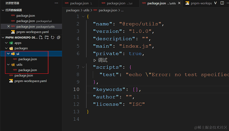Close the package.json utils editor tab
This screenshot has width=229, height=131.
[x=179, y=3]
